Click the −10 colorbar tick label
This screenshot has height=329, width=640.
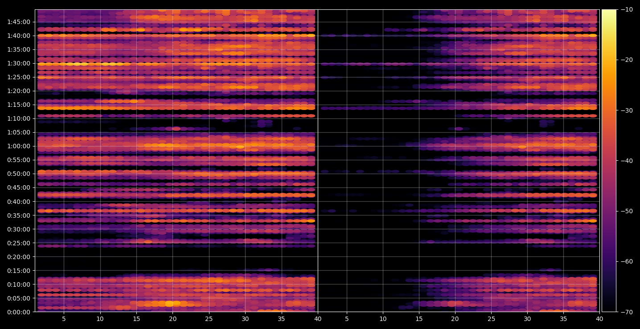(626, 10)
